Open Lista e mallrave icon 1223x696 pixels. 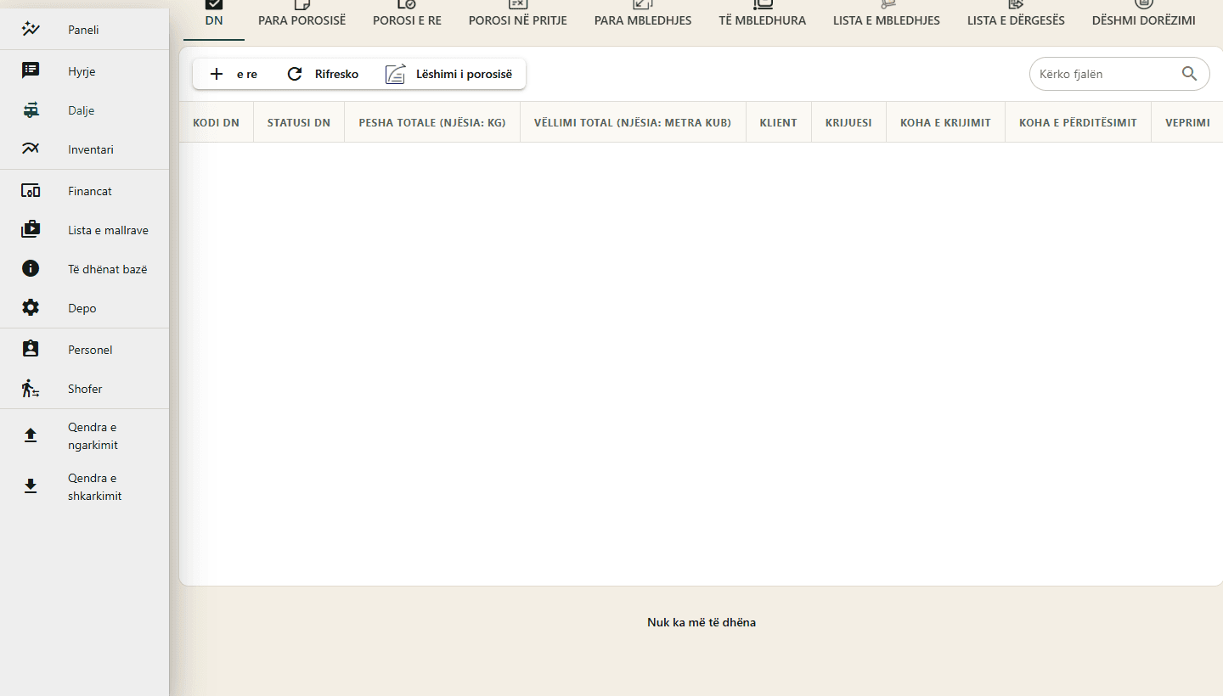tap(31, 230)
